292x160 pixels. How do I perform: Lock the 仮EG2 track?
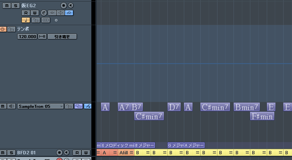pyautogui.click(x=36, y=20)
